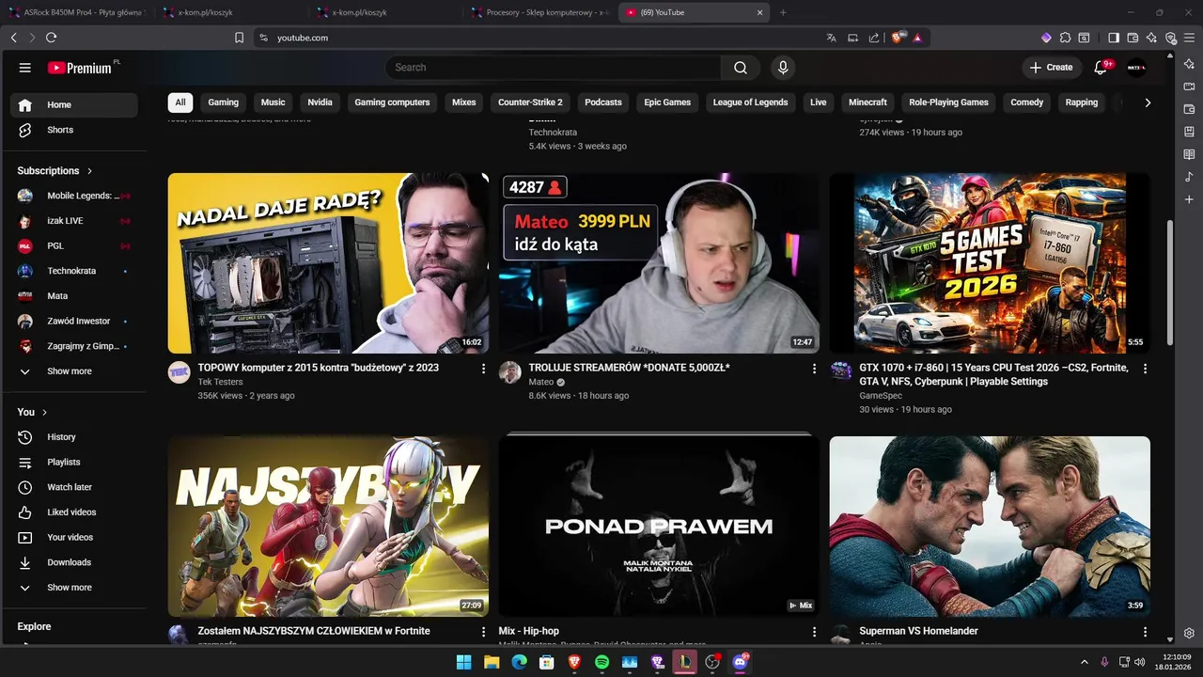
Task: Open Shorts in the sidebar
Action: point(74,130)
